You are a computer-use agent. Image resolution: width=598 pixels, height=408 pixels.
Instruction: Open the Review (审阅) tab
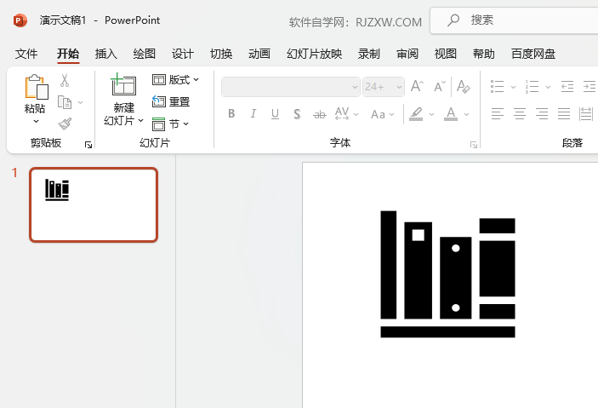click(x=407, y=54)
